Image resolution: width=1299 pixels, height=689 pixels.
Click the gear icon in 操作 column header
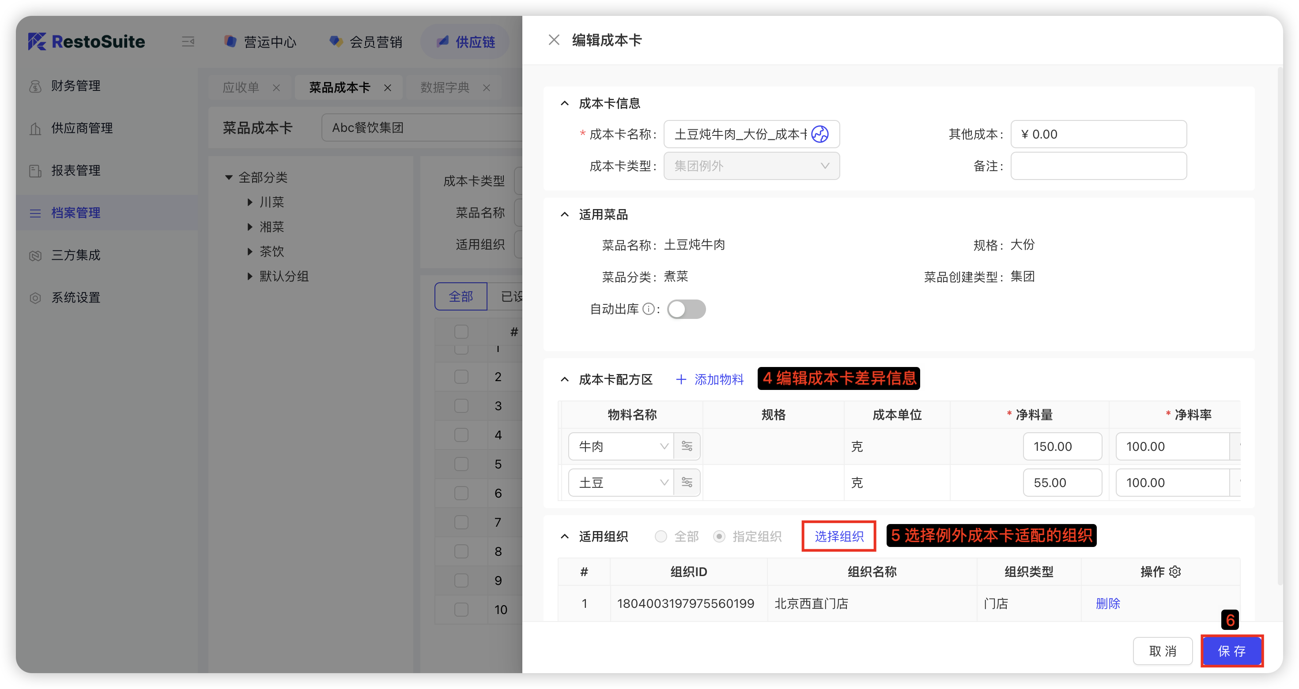pyautogui.click(x=1175, y=572)
